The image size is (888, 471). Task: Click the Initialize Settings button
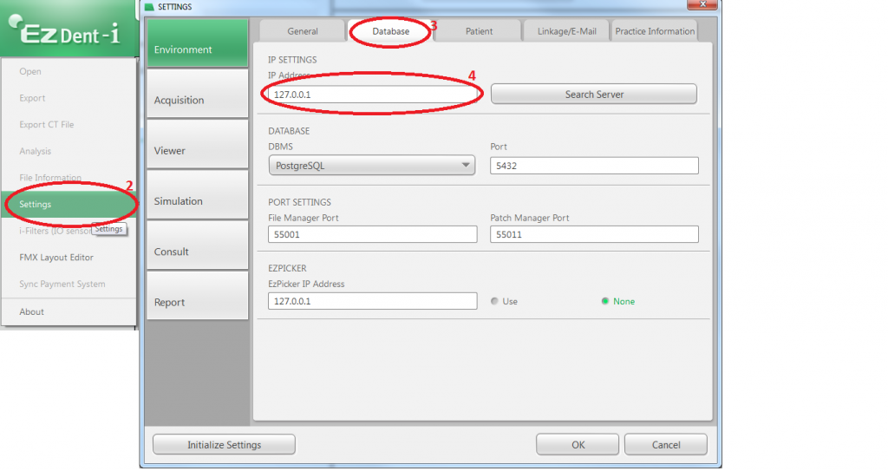pyautogui.click(x=225, y=444)
